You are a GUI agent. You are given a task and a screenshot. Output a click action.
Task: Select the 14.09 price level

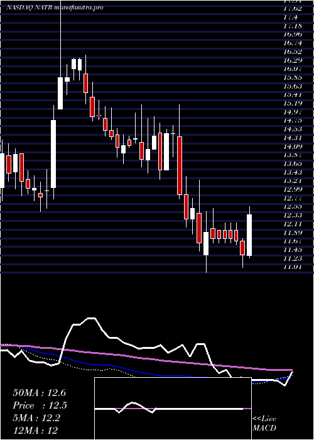293,146
